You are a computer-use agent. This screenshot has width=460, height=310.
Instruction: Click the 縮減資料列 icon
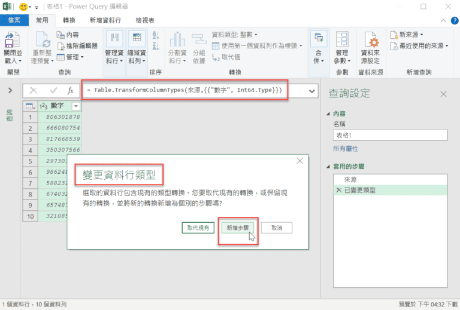pyautogui.click(x=137, y=40)
